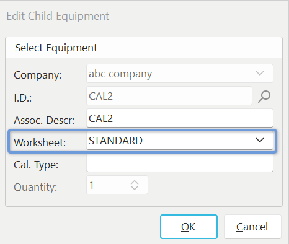The height and width of the screenshot is (244, 289).
Task: Click the OK button
Action: 189,227
